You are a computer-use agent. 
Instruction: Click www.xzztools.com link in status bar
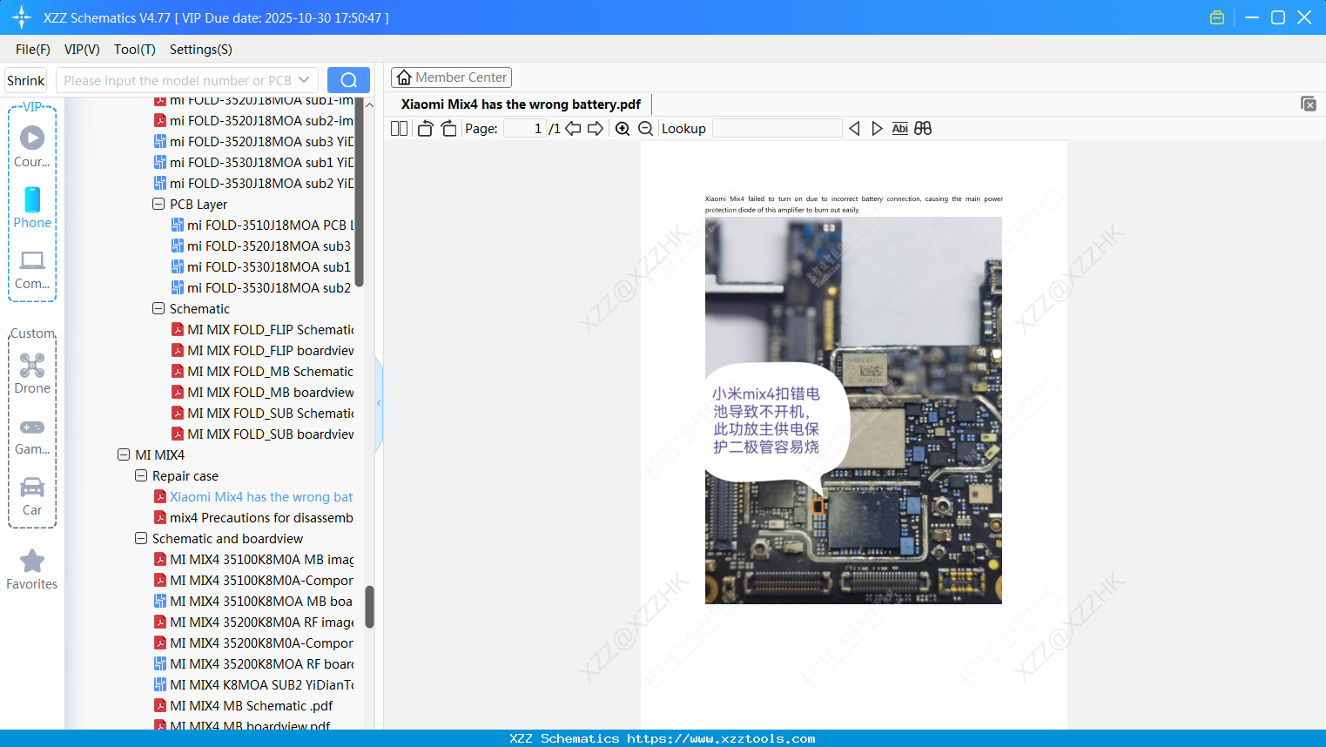[x=721, y=738]
